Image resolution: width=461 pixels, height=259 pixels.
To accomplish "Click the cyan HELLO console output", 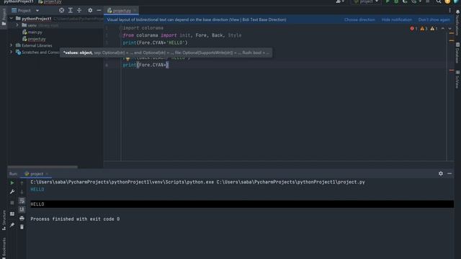I will coord(37,189).
